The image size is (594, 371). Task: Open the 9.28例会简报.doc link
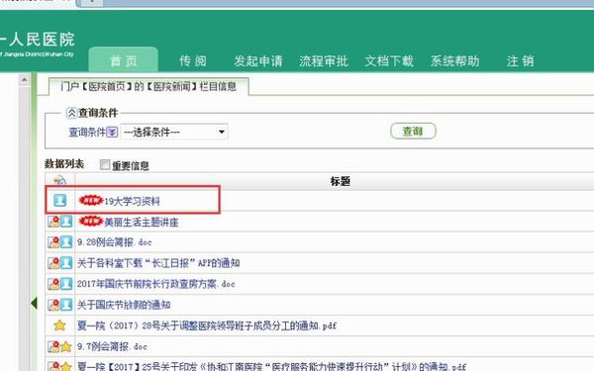tap(115, 242)
